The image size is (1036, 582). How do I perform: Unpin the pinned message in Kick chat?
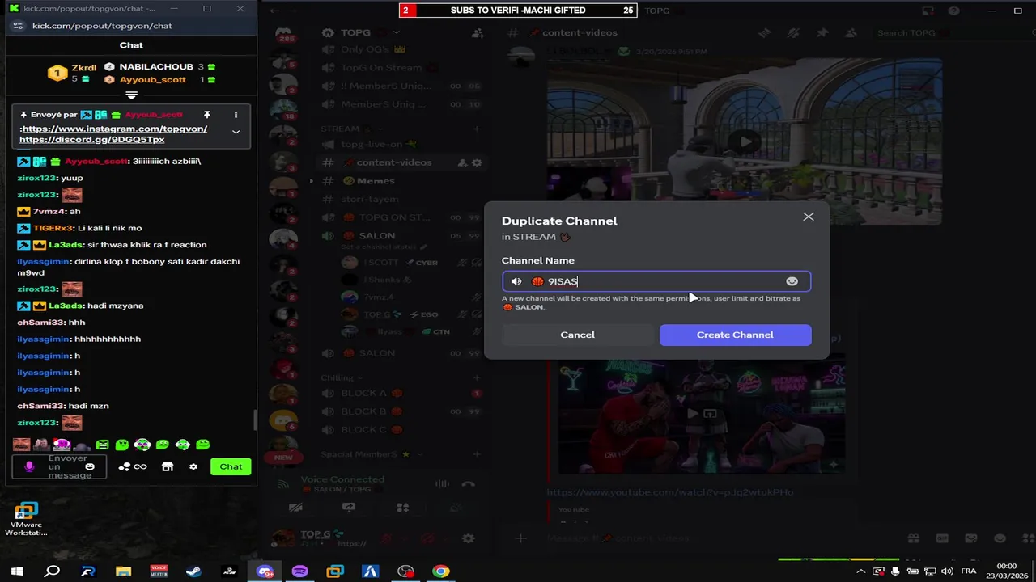click(x=207, y=115)
